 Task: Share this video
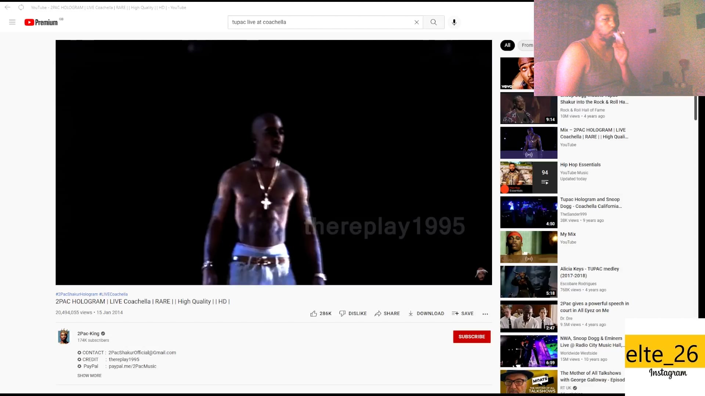pos(387,313)
